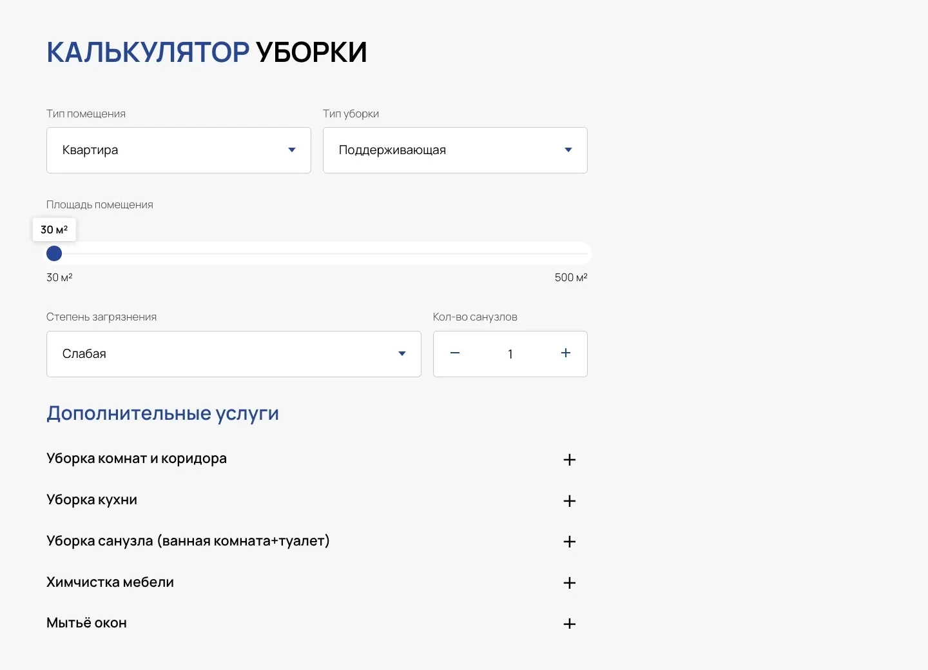Expand Мытьё окон plus icon
Image resolution: width=928 pixels, height=670 pixels.
(570, 624)
